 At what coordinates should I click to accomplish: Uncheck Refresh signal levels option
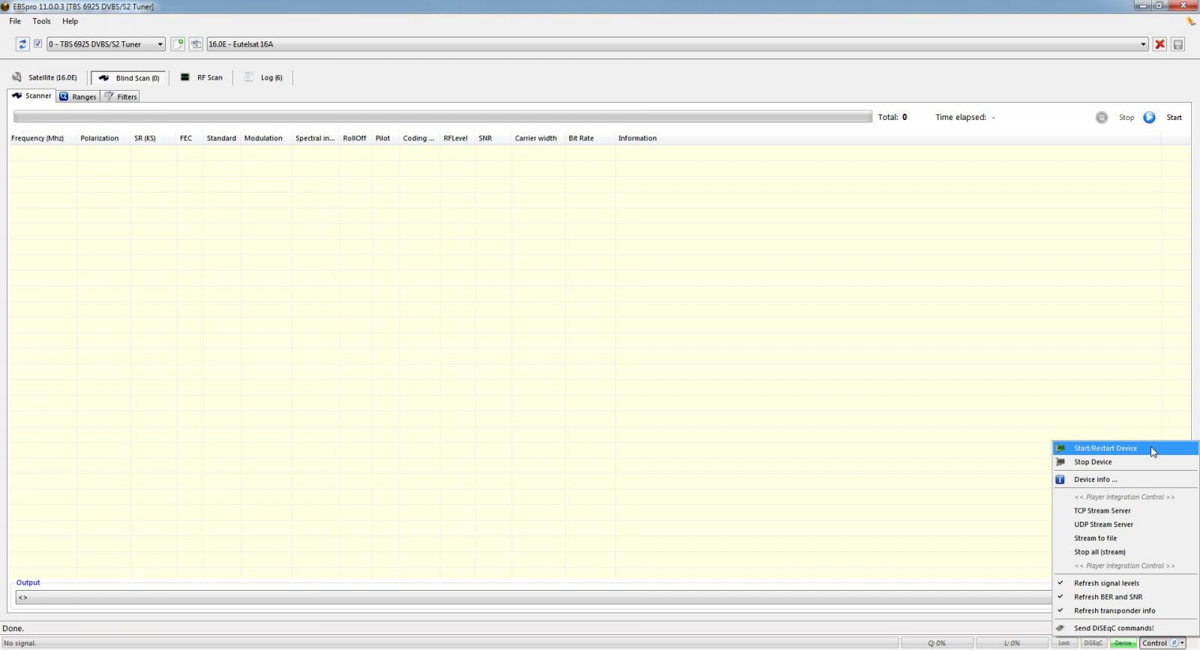[x=1106, y=583]
